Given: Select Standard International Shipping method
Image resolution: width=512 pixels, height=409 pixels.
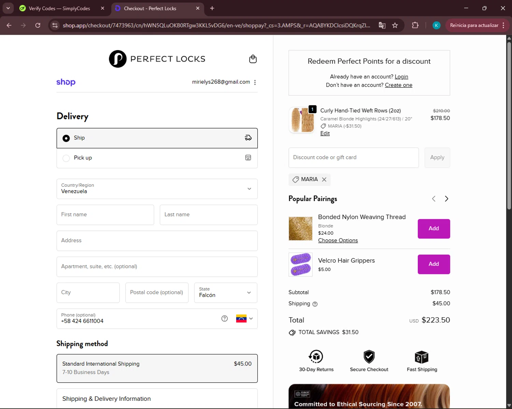Looking at the screenshot, I should (x=157, y=368).
